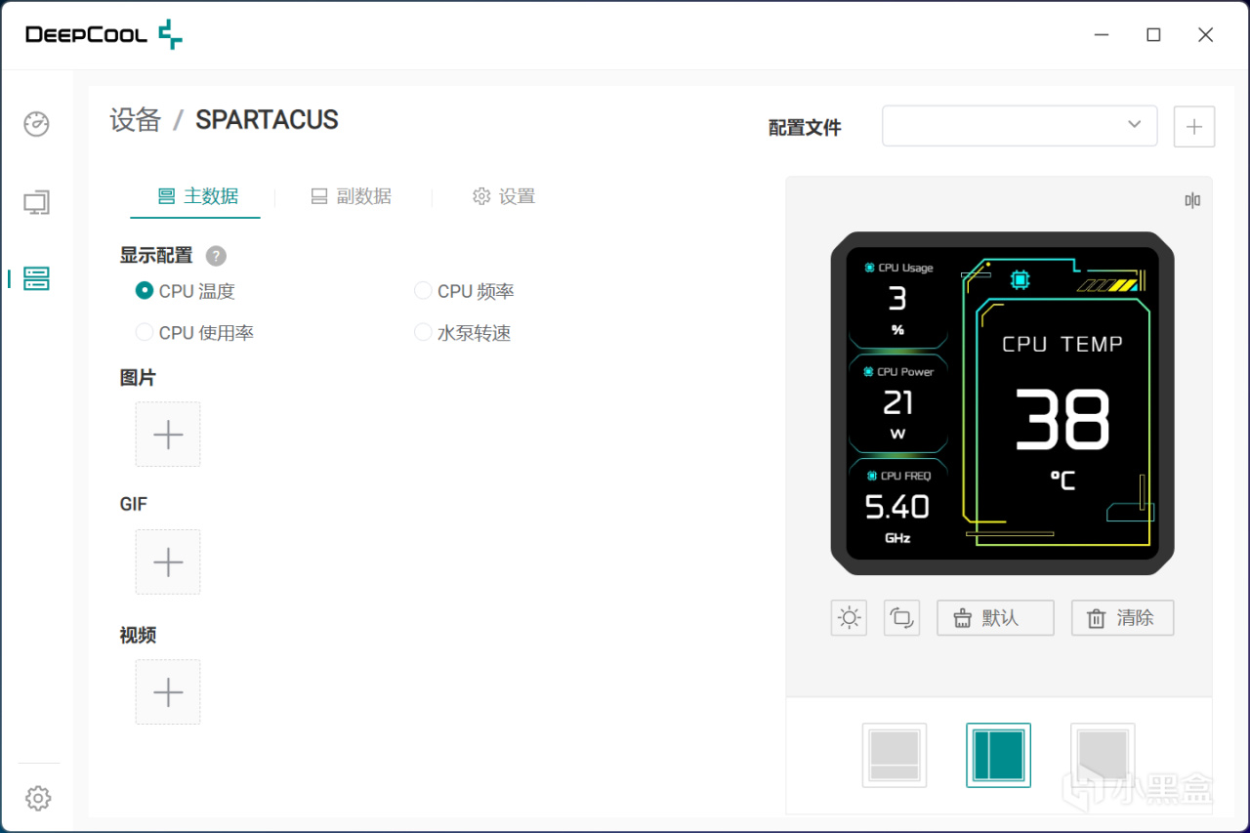Viewport: 1250px width, 833px height.
Task: Open the 配置文件 dropdown
Action: tap(1020, 126)
